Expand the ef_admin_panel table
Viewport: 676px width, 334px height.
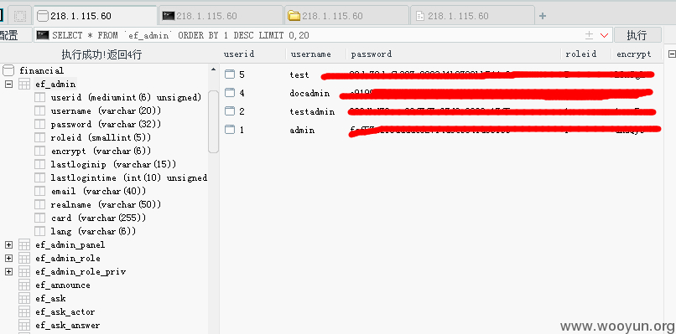(8, 245)
